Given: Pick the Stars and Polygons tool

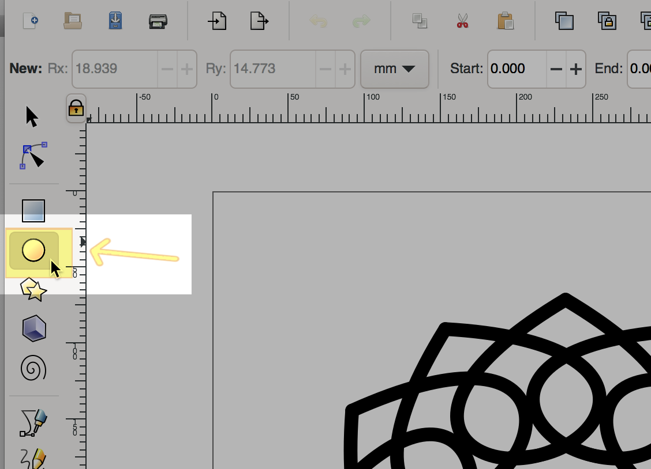Looking at the screenshot, I should click(x=33, y=289).
